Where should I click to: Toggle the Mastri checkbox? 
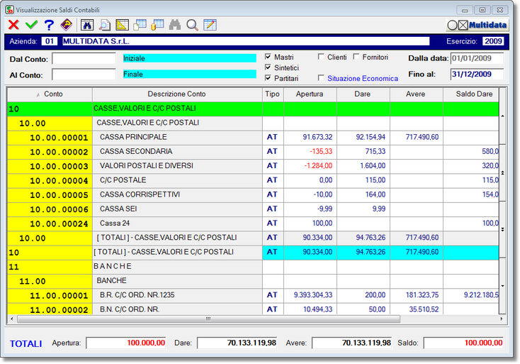tap(268, 57)
